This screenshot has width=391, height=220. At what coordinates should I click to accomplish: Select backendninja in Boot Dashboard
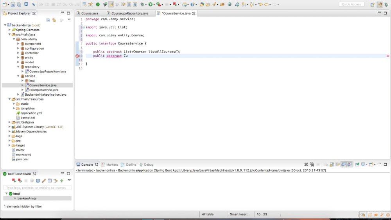point(38,199)
